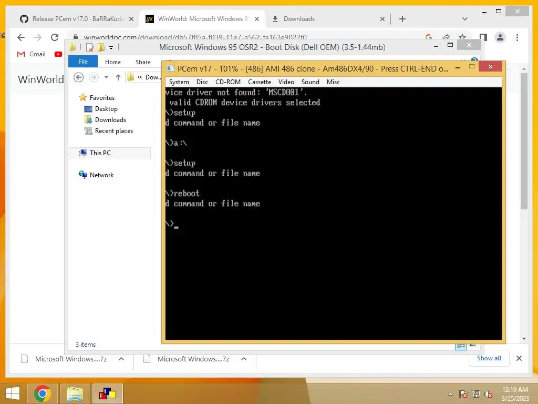Click the Explorer quick access properties icon
The image size is (538, 404).
pos(89,47)
